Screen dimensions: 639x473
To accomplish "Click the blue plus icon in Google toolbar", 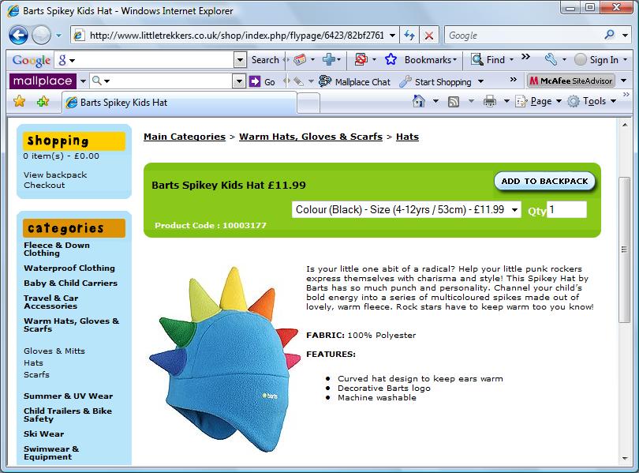I will point(328,59).
